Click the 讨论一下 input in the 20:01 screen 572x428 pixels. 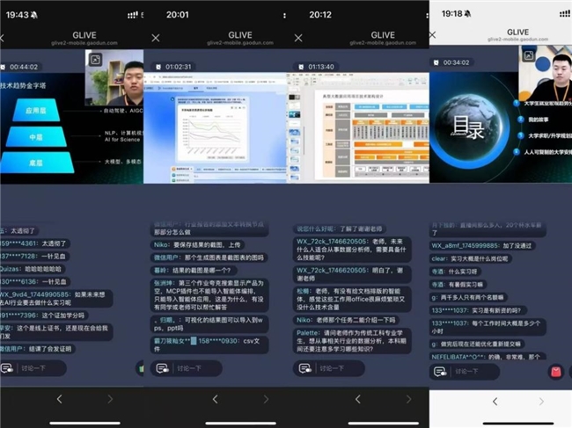pos(211,367)
